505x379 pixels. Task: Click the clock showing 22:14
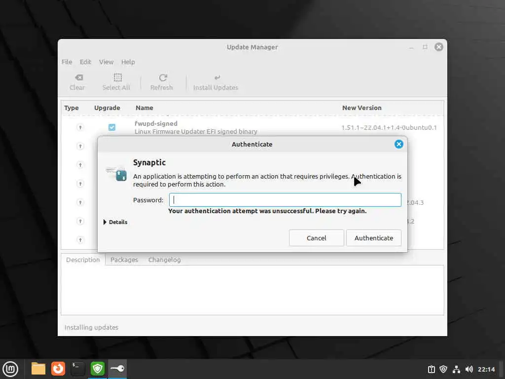[x=486, y=369]
